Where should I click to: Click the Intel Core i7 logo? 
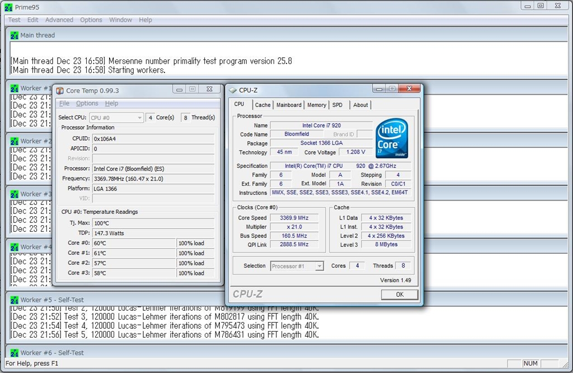coord(392,138)
